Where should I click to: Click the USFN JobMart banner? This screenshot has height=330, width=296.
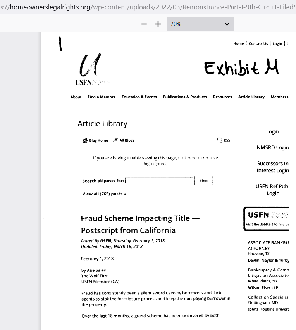(266, 219)
